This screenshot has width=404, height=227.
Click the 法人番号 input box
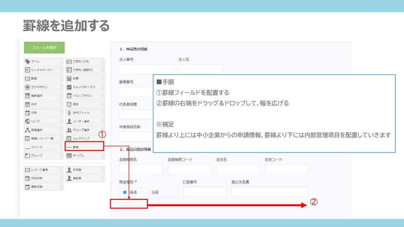pos(147,69)
